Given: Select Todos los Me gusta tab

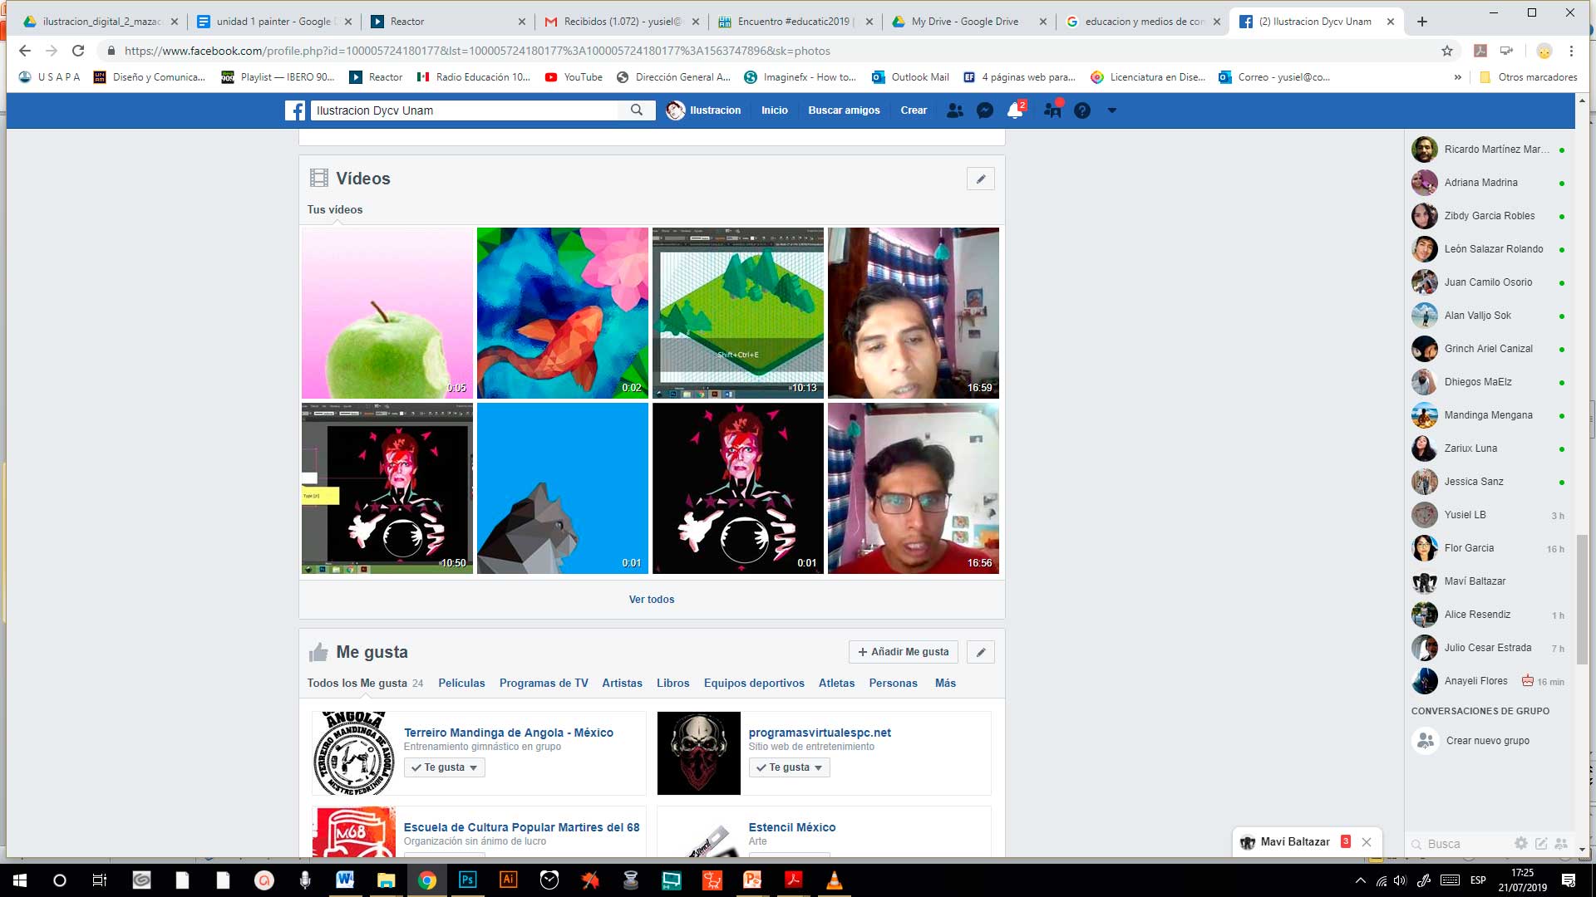Looking at the screenshot, I should pyautogui.click(x=365, y=683).
